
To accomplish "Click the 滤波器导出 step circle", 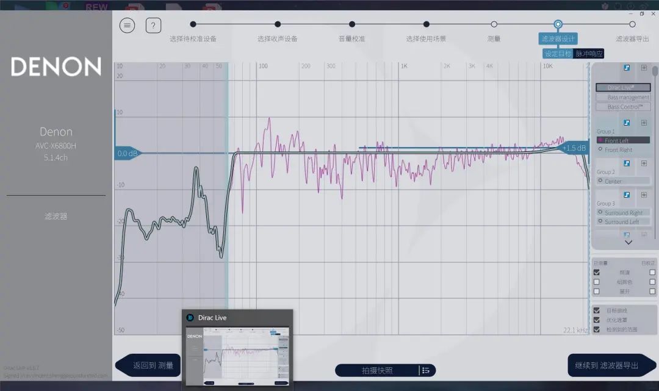I will click(x=632, y=24).
